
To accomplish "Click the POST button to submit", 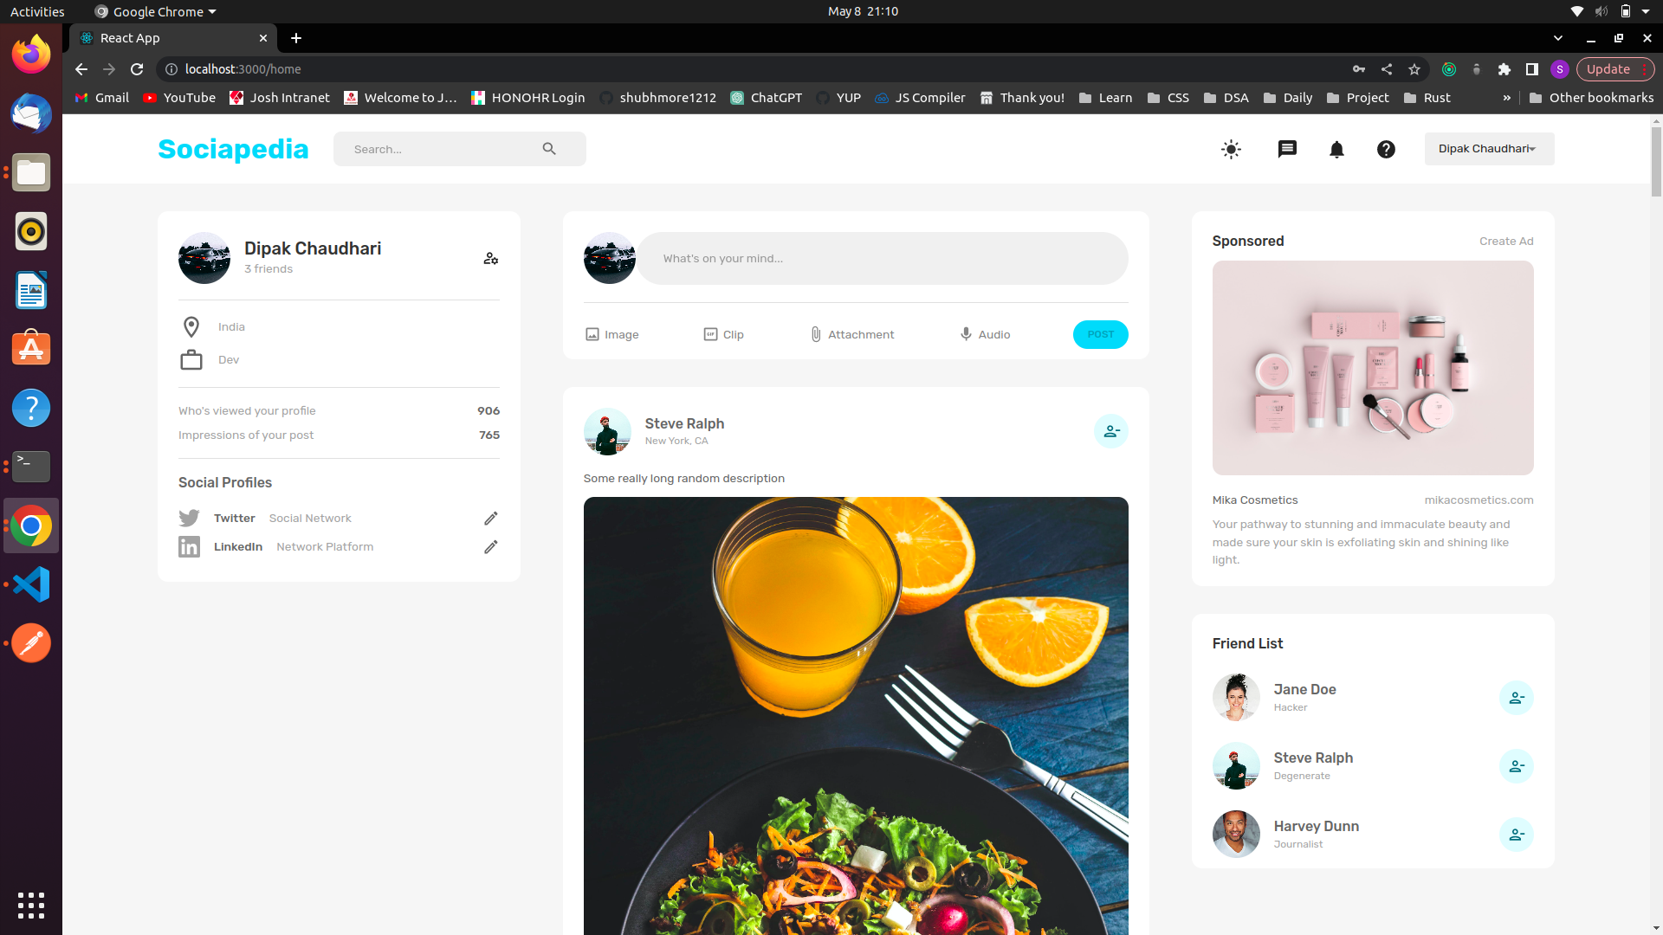I will click(x=1100, y=333).
